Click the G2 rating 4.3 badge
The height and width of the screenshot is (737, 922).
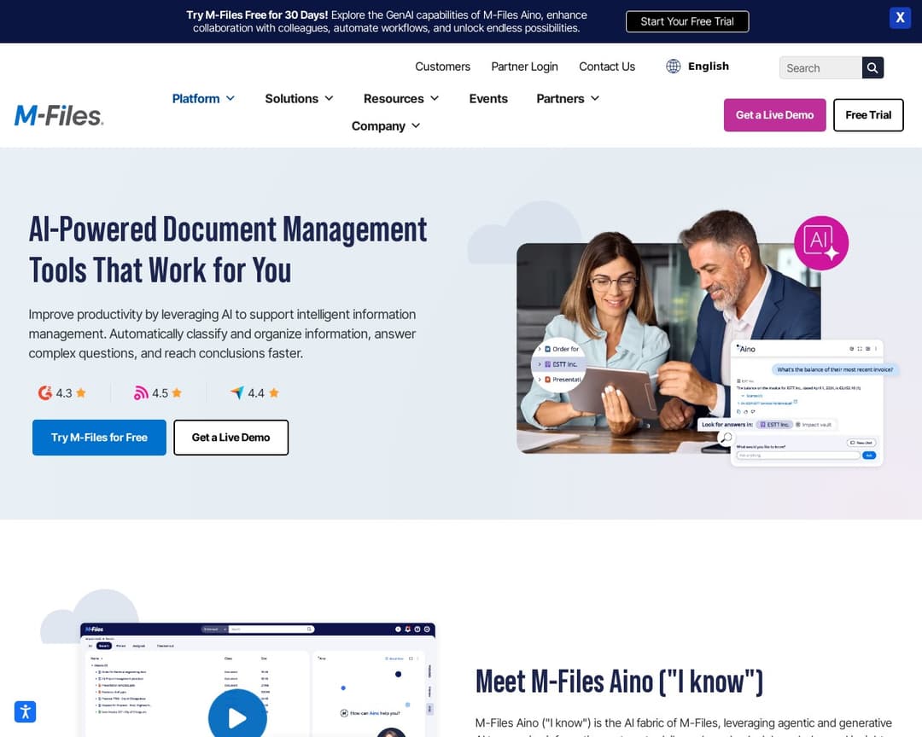[x=61, y=392]
